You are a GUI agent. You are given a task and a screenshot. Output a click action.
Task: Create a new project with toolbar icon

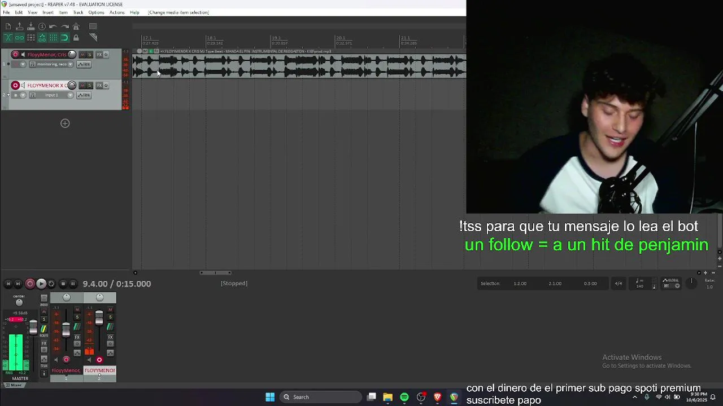(x=8, y=27)
